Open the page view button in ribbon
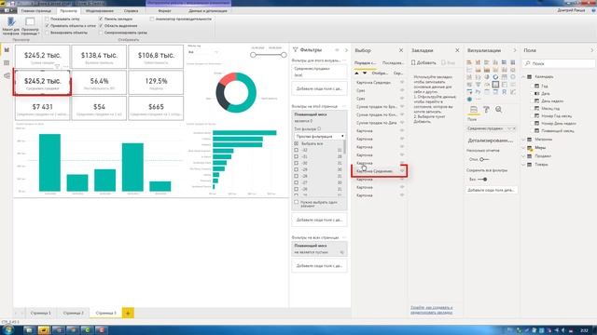597x335 pixels. pyautogui.click(x=30, y=26)
